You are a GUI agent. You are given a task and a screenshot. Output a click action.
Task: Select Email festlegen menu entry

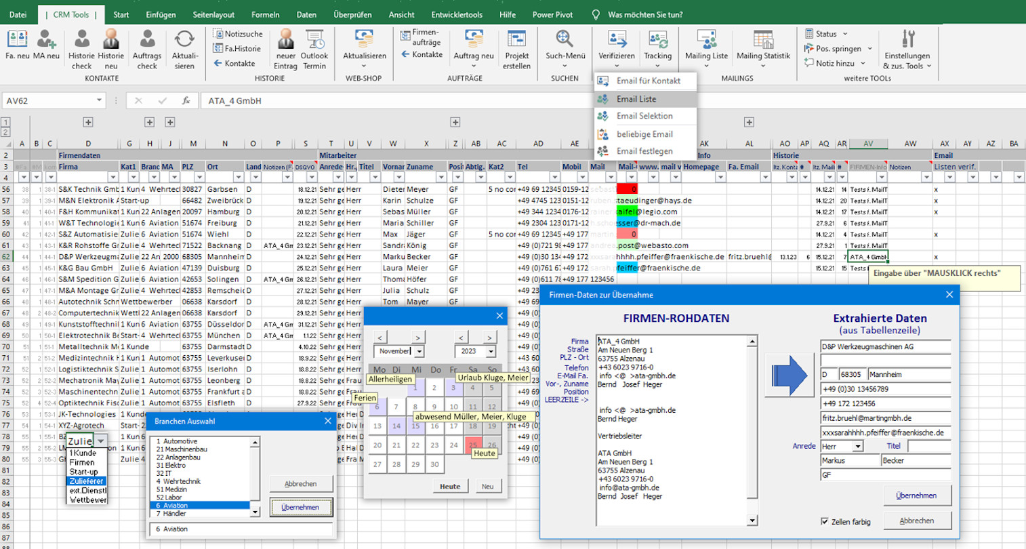645,151
